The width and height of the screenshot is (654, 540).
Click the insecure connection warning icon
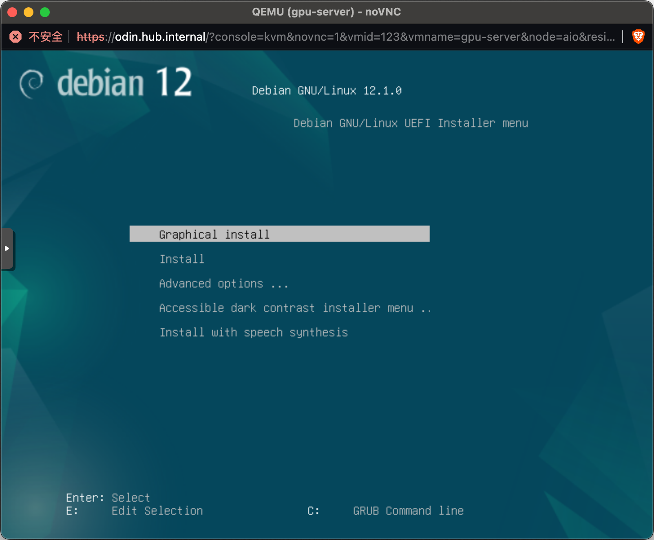[x=15, y=37]
